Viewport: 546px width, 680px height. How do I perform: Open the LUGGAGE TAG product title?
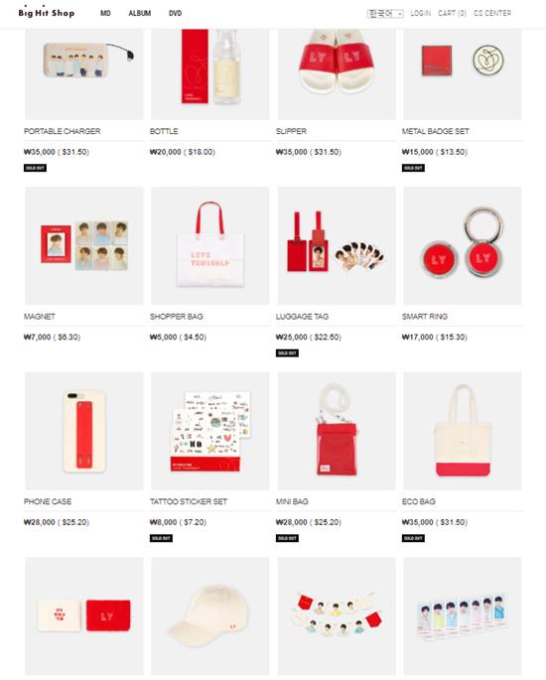point(302,316)
